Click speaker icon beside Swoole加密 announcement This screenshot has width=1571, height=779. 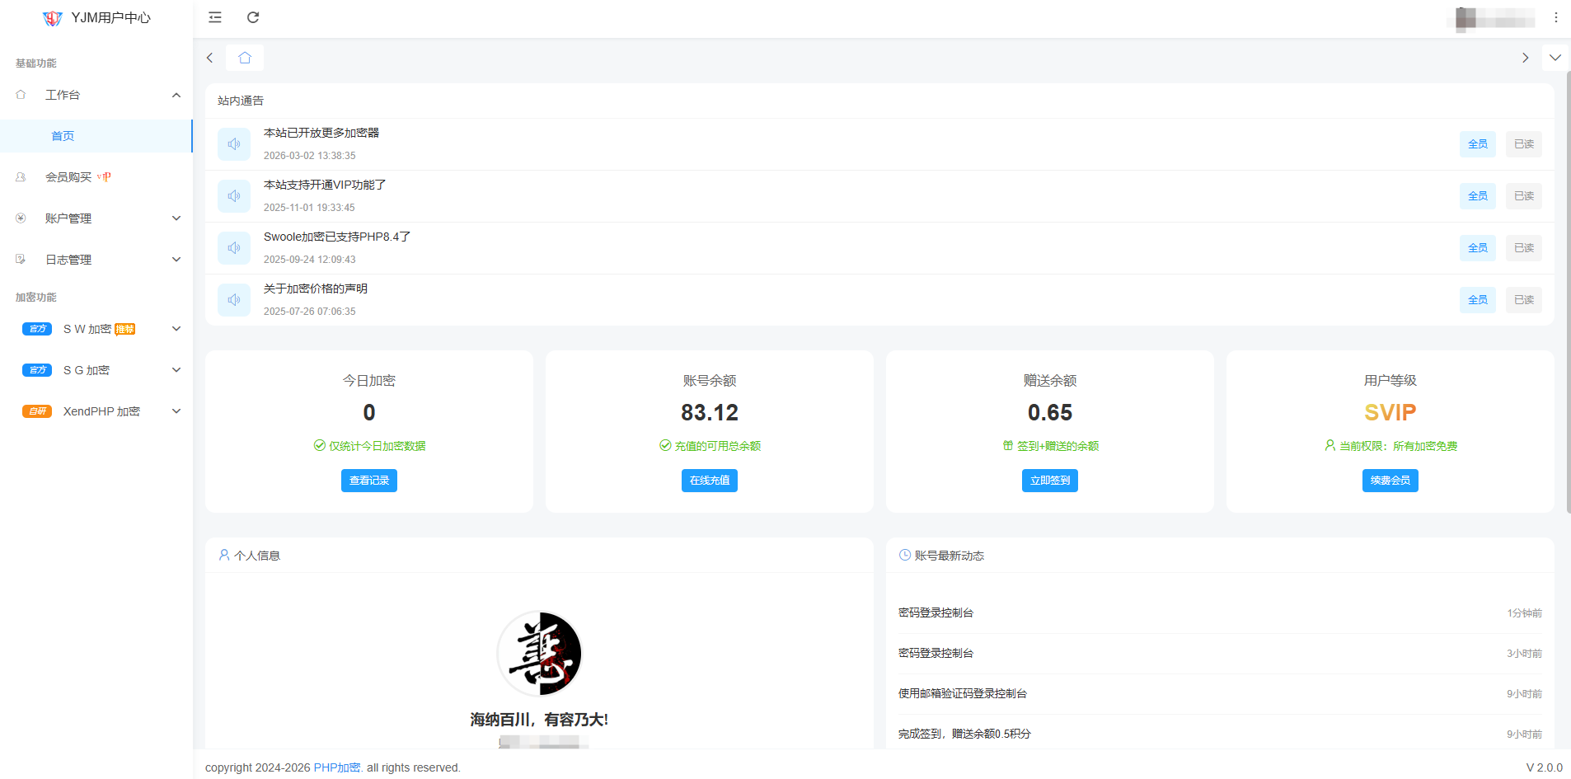tap(234, 248)
